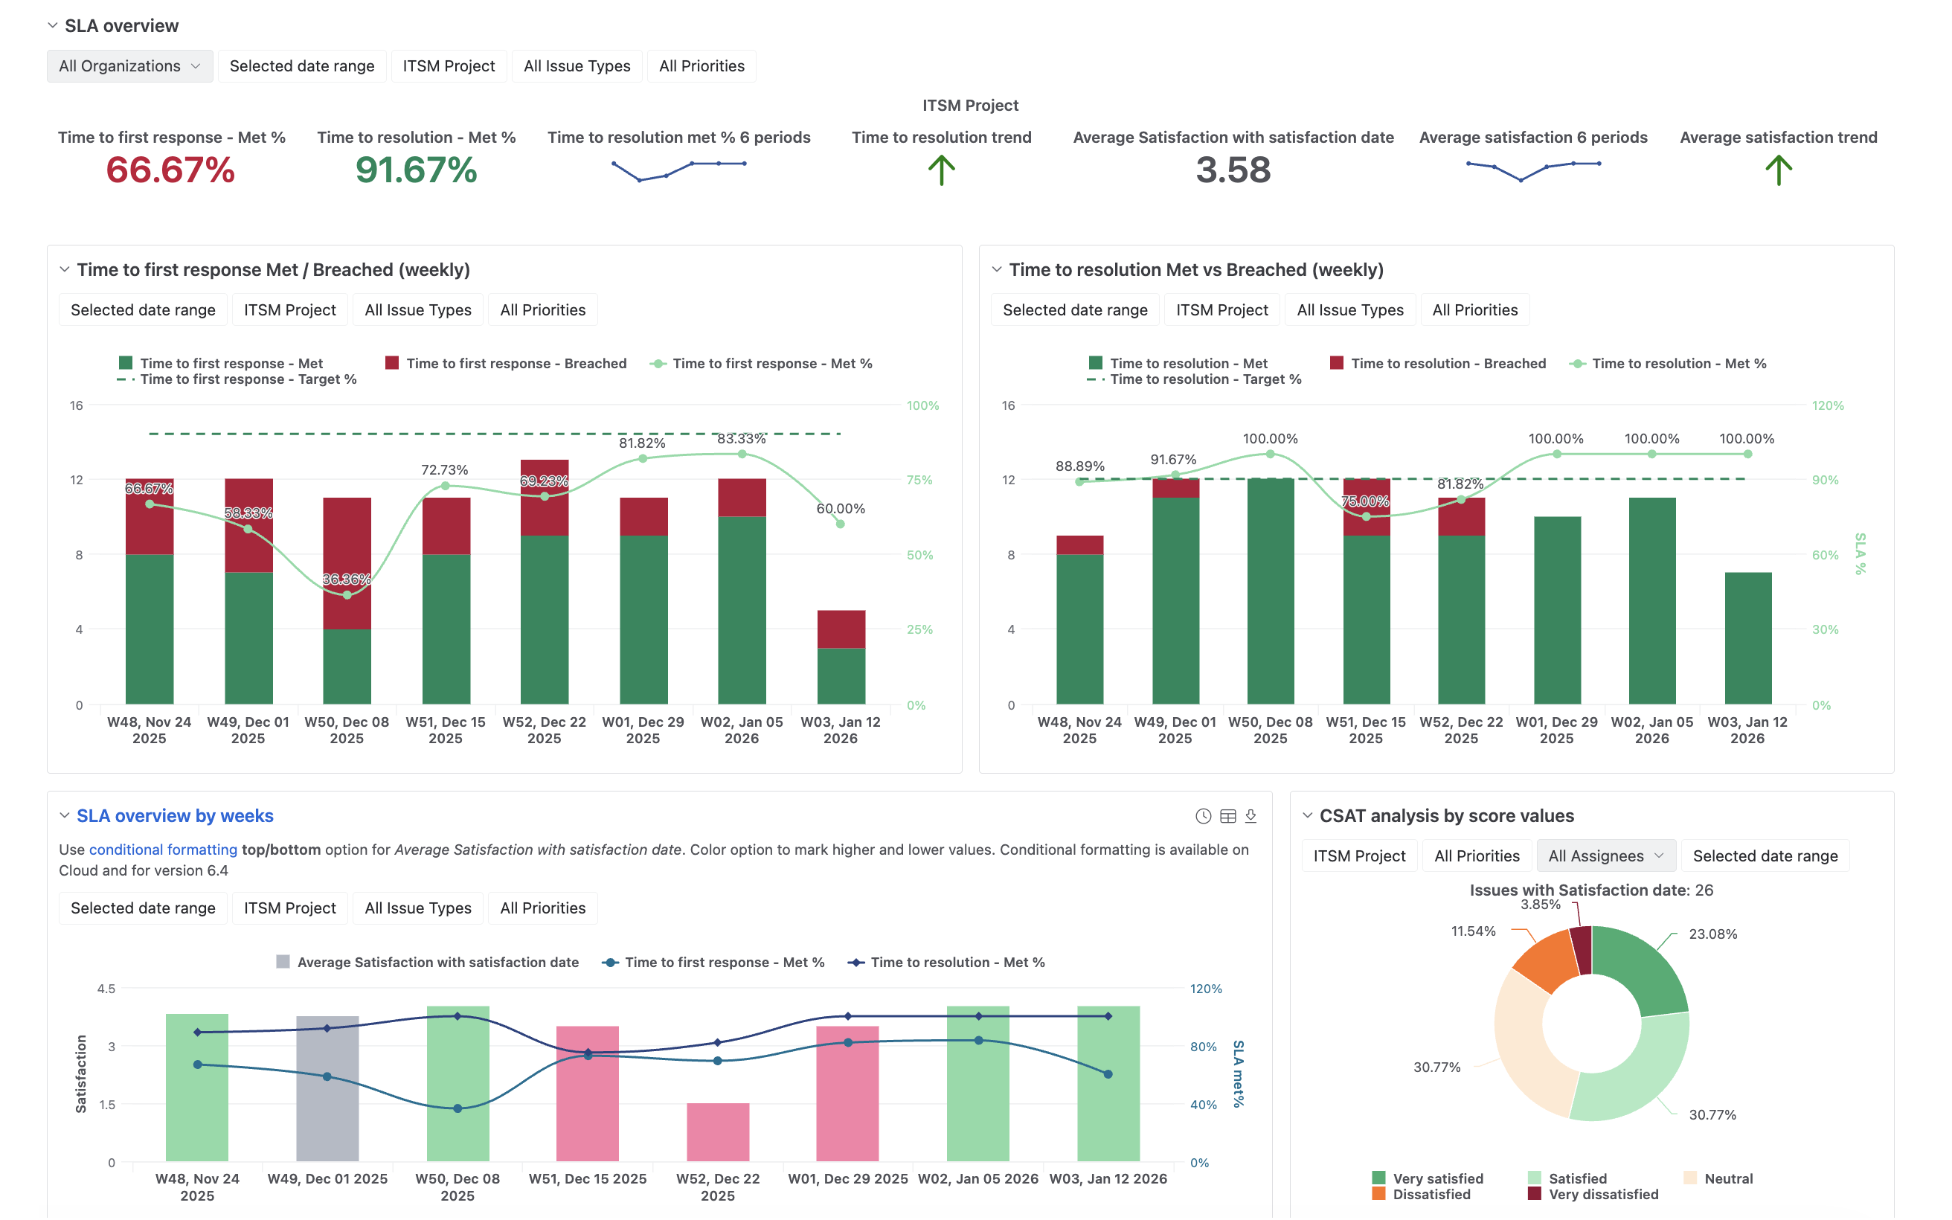Click the Time to resolution trend up arrow
1952x1220 pixels.
click(x=941, y=170)
